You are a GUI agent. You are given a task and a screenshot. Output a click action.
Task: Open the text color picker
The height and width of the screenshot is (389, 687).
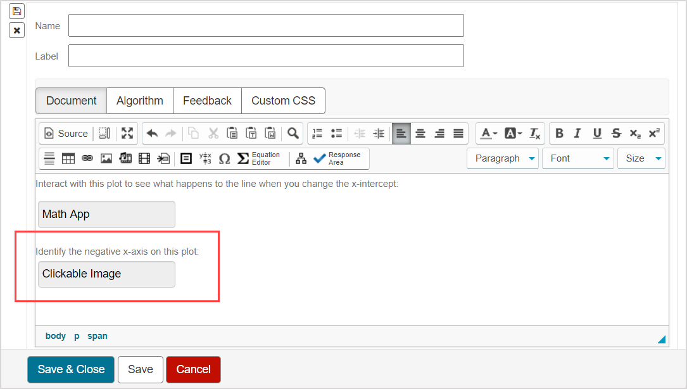pyautogui.click(x=488, y=133)
